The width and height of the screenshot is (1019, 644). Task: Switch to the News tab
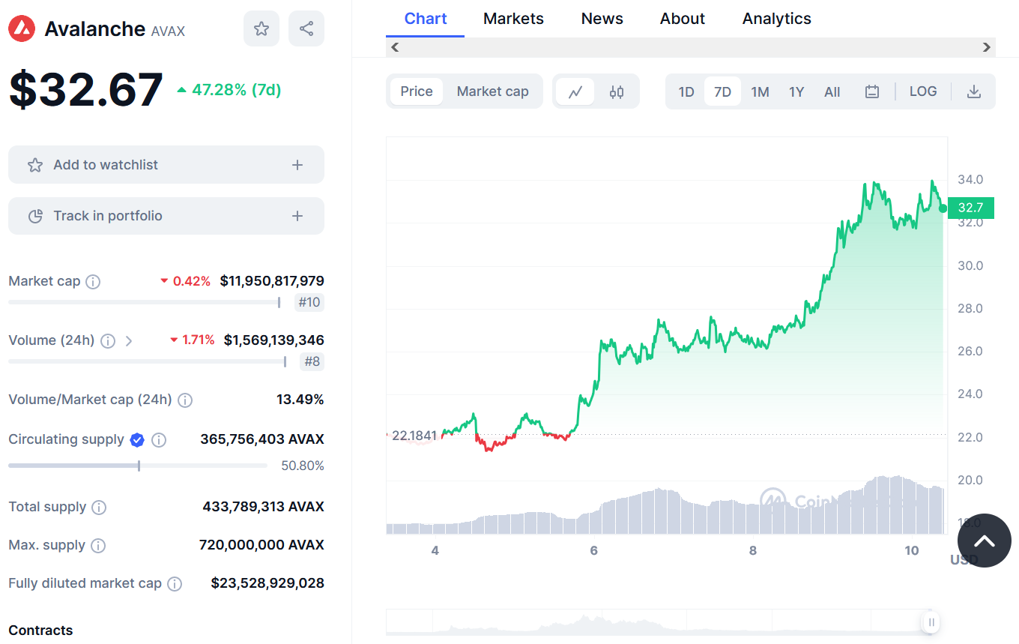click(602, 19)
